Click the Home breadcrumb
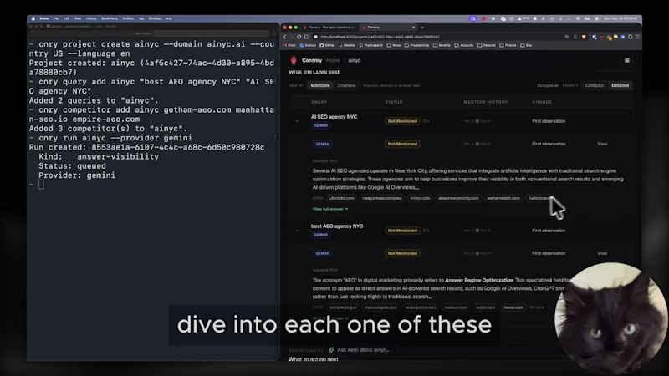 coord(333,60)
